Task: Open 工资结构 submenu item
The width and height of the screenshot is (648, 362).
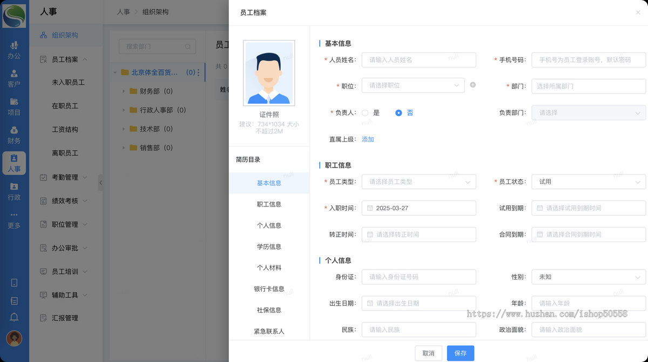Action: (65, 130)
